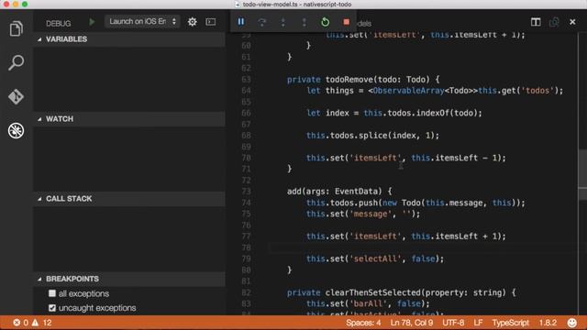Viewport: 587px width, 330px height.
Task: Open launch.json via gear icon
Action: click(192, 22)
